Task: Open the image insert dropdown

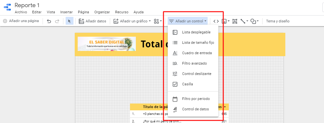Action: pos(226,21)
